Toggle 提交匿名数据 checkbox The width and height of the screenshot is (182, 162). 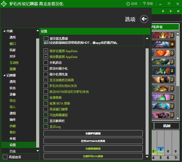click(46, 38)
